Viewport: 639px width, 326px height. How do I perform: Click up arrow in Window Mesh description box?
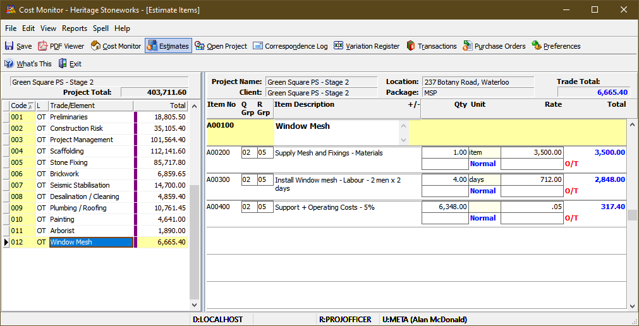(x=403, y=126)
